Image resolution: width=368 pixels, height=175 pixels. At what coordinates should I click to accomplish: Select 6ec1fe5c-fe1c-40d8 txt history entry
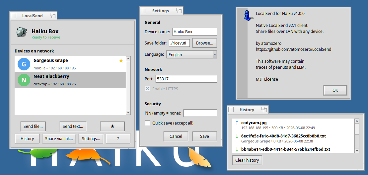coord(293,138)
